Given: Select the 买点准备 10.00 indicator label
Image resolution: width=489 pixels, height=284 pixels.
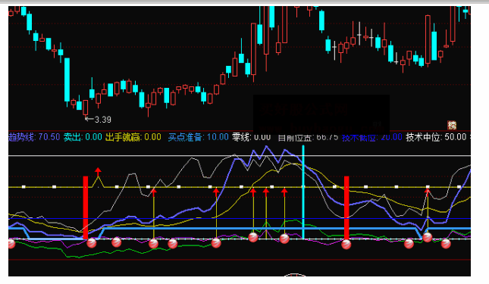Looking at the screenshot, I should [x=199, y=137].
